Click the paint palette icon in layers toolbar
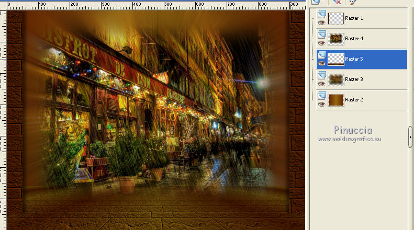Image resolution: width=414 pixels, height=230 pixels. tap(352, 2)
